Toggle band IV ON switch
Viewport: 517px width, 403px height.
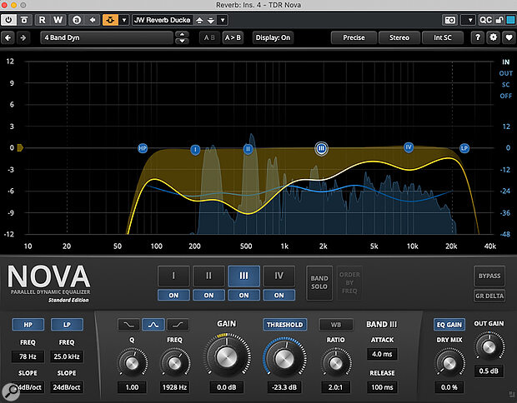[x=279, y=295]
